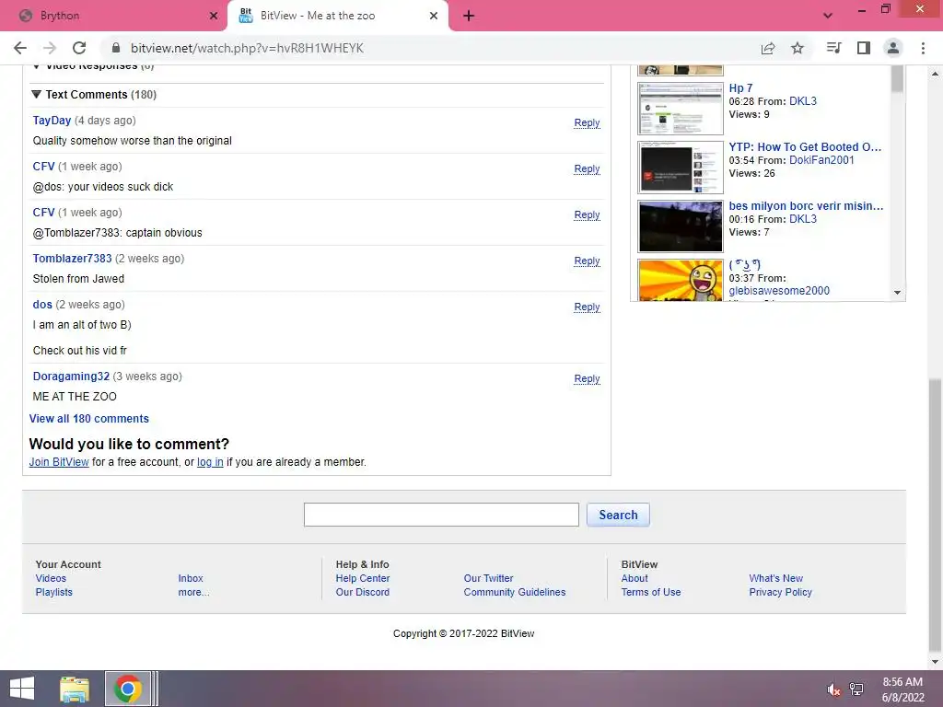The image size is (943, 707).
Task: Open the browser side panel
Action: click(864, 48)
